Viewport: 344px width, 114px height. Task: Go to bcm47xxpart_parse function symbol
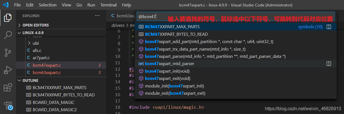[x=236, y=56]
